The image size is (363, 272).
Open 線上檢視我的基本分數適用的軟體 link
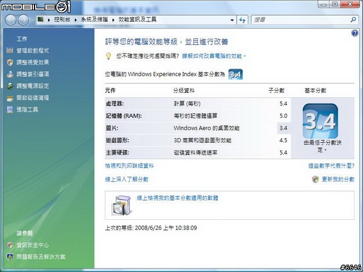178,198
